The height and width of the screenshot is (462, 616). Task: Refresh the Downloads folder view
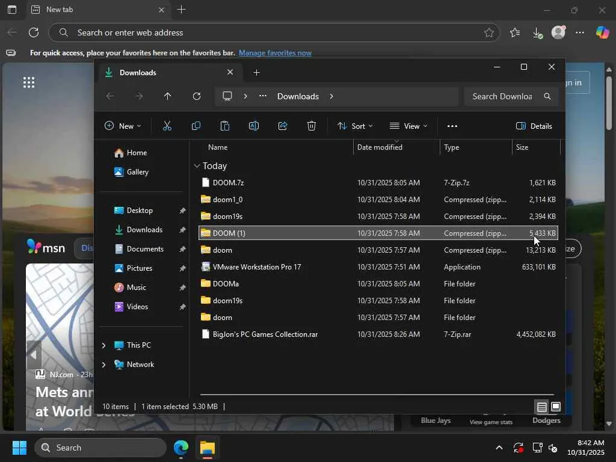(x=197, y=96)
